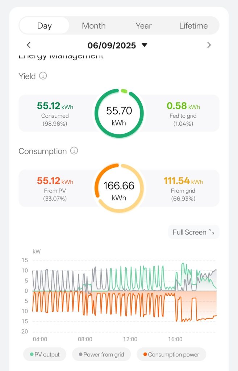Open the chart in Full Screen
Screen dimensions: 238x371
pyautogui.click(x=189, y=232)
